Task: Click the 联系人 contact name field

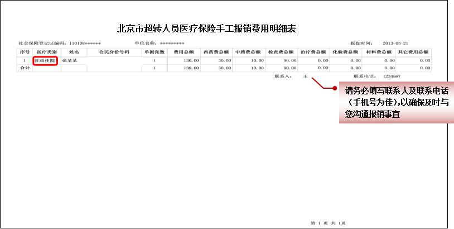Action: 305,75
